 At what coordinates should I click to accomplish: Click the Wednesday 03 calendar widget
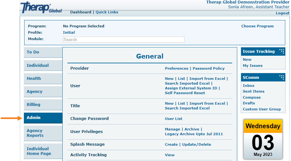pyautogui.click(x=263, y=139)
